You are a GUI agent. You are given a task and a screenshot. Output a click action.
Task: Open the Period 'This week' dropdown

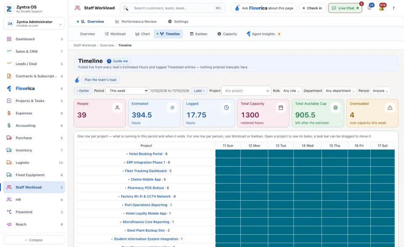click(x=127, y=91)
